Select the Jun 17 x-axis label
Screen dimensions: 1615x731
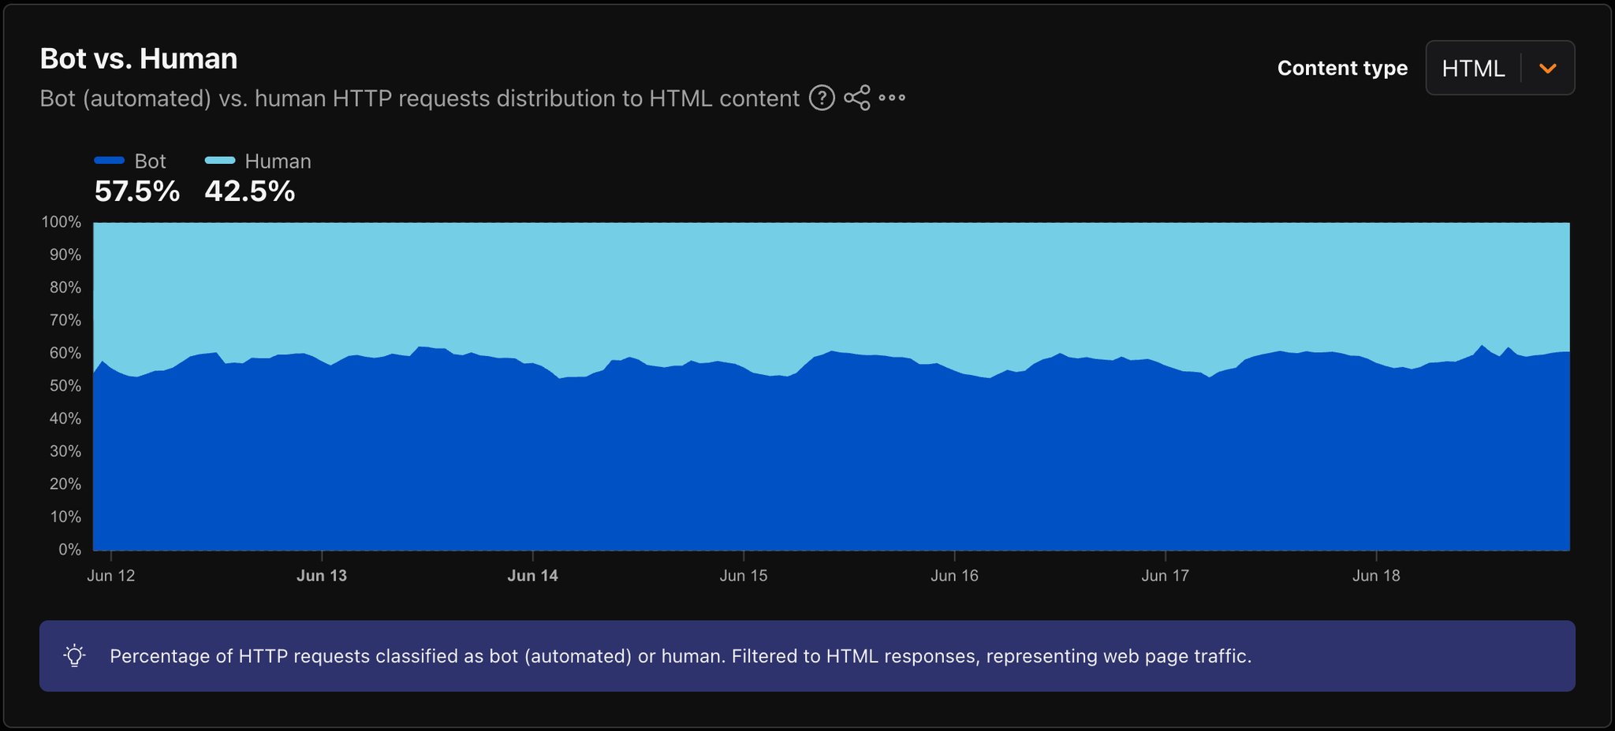[x=1166, y=576]
